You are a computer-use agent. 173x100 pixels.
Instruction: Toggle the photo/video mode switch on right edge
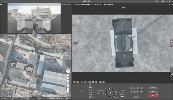172,41
